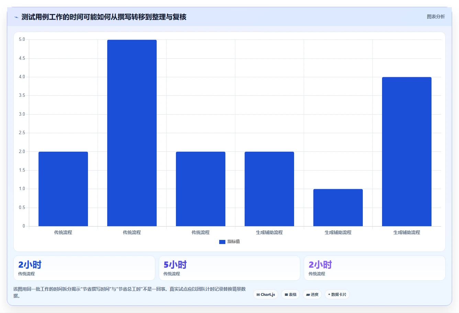Click the pulse icon beside the chart title
This screenshot has height=313, width=459.
(x=16, y=17)
